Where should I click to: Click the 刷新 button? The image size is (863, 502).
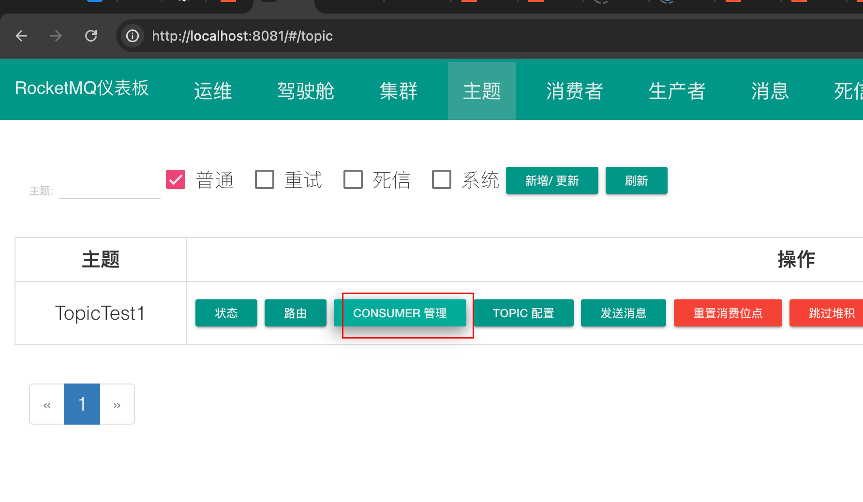point(636,180)
